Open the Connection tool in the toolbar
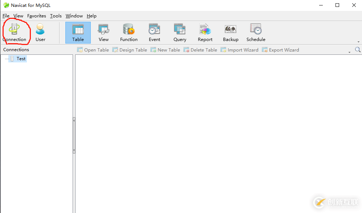This screenshot has width=362, height=213. pyautogui.click(x=14, y=33)
